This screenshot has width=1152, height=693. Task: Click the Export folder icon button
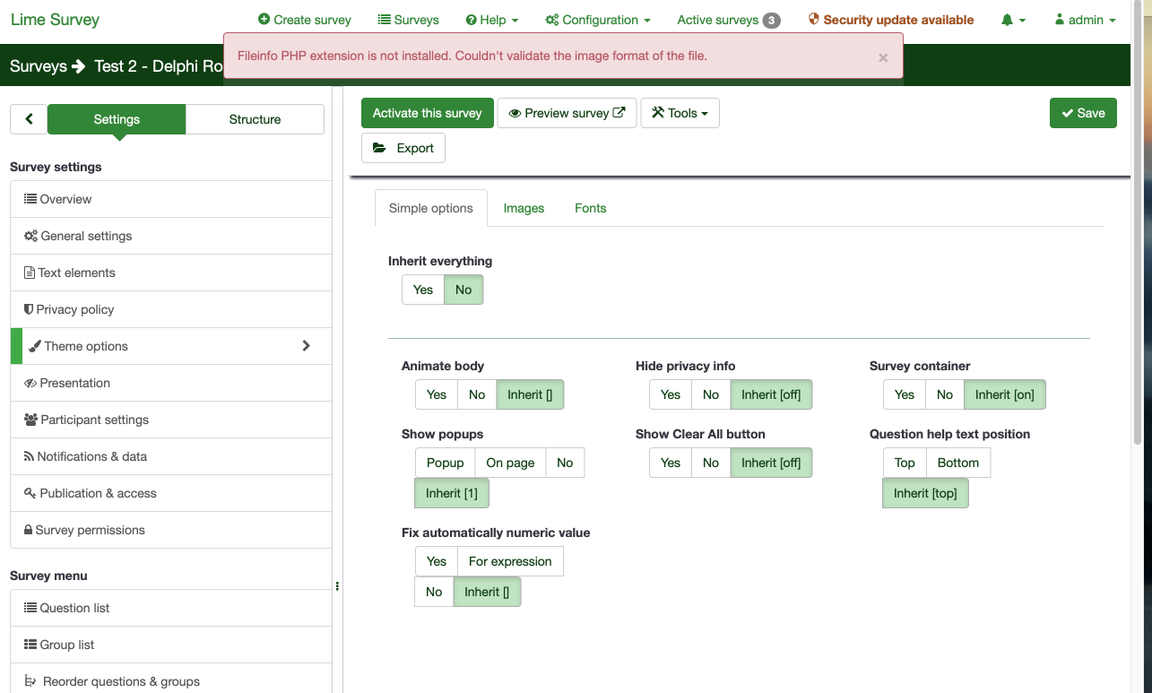point(403,148)
